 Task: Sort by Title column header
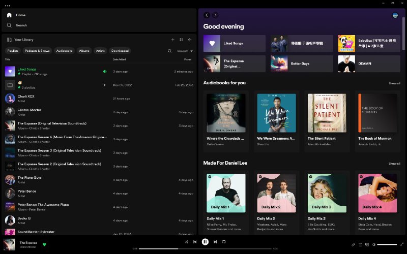click(8, 59)
